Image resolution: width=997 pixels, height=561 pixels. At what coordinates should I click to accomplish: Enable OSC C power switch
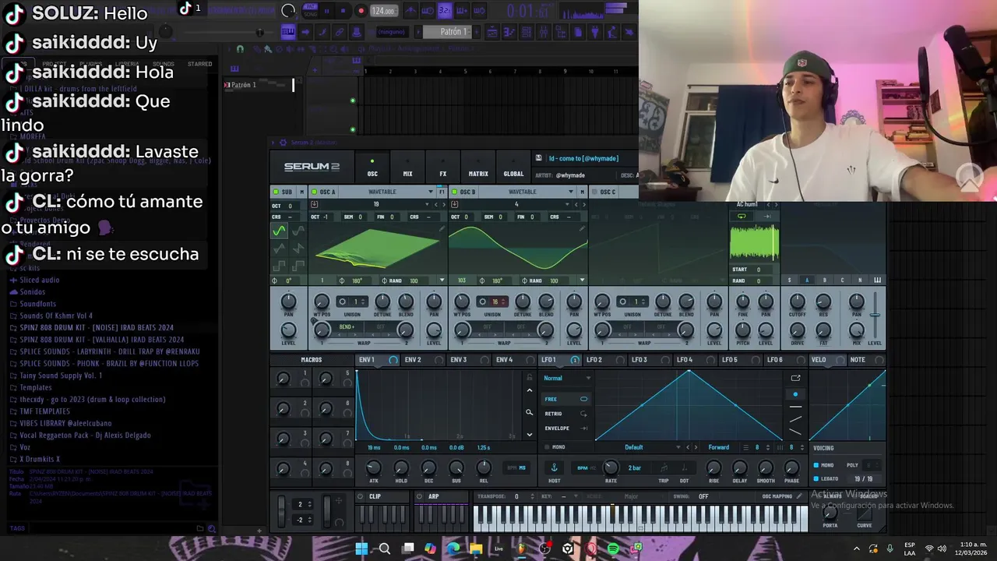coord(594,192)
